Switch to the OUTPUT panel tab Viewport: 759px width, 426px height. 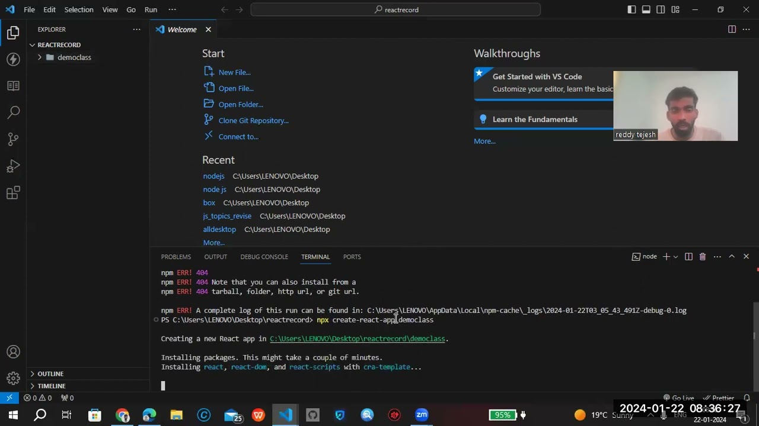coord(216,257)
